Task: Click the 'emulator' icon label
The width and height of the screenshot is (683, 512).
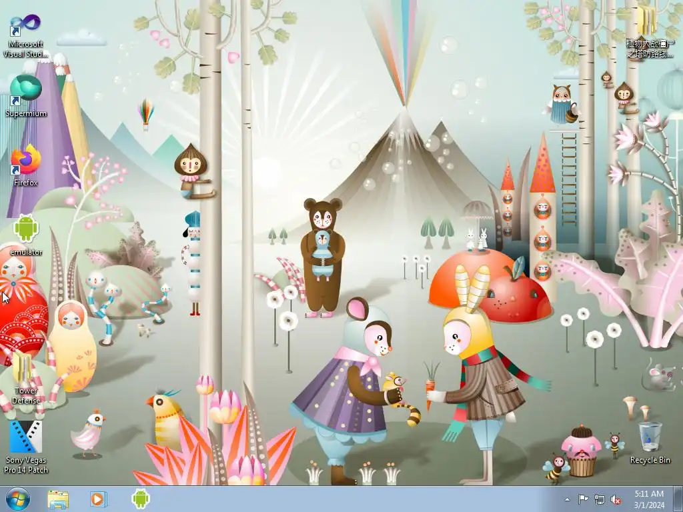Action: [x=26, y=252]
